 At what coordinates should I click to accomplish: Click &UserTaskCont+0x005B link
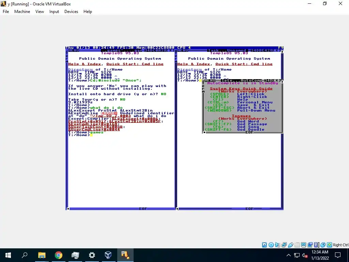pos(95,127)
